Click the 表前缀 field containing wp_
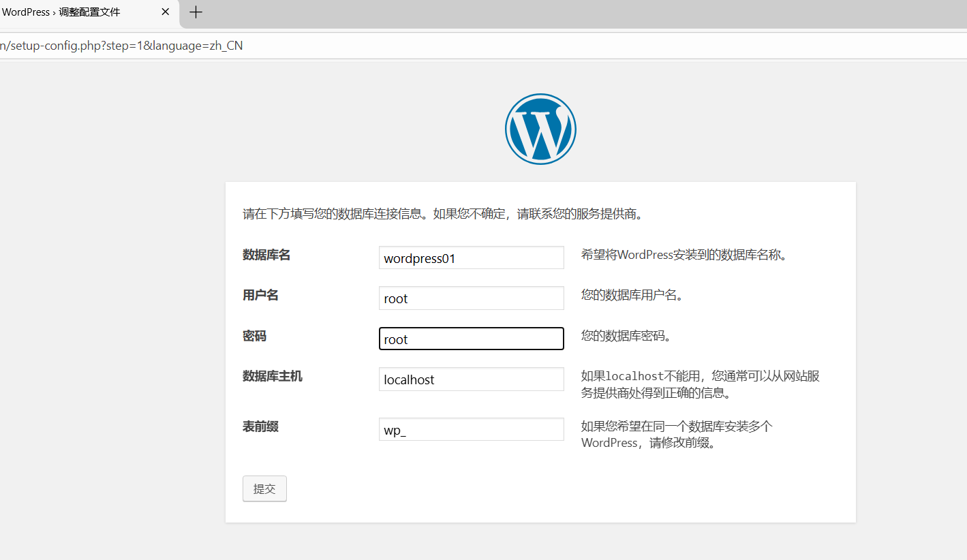This screenshot has height=560, width=967. [x=472, y=429]
